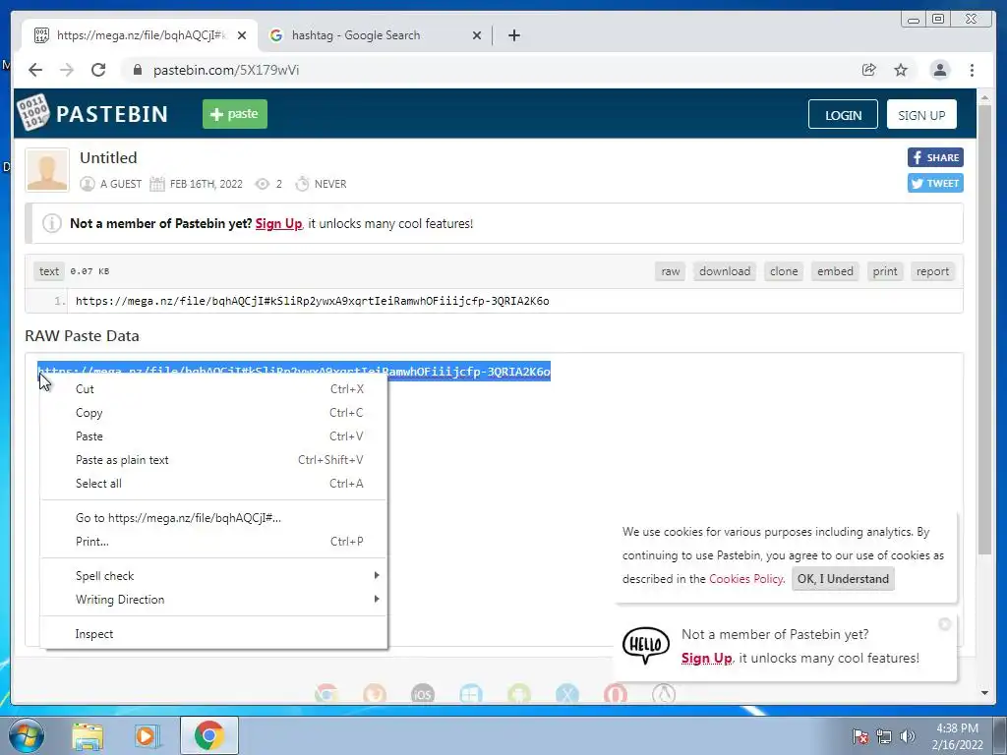1007x755 pixels.
Task: Open the Chrome three-dot menu
Action: coord(972,70)
